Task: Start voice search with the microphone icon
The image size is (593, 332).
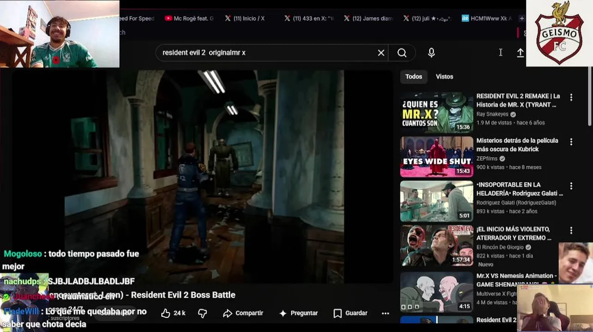Action: coord(431,53)
